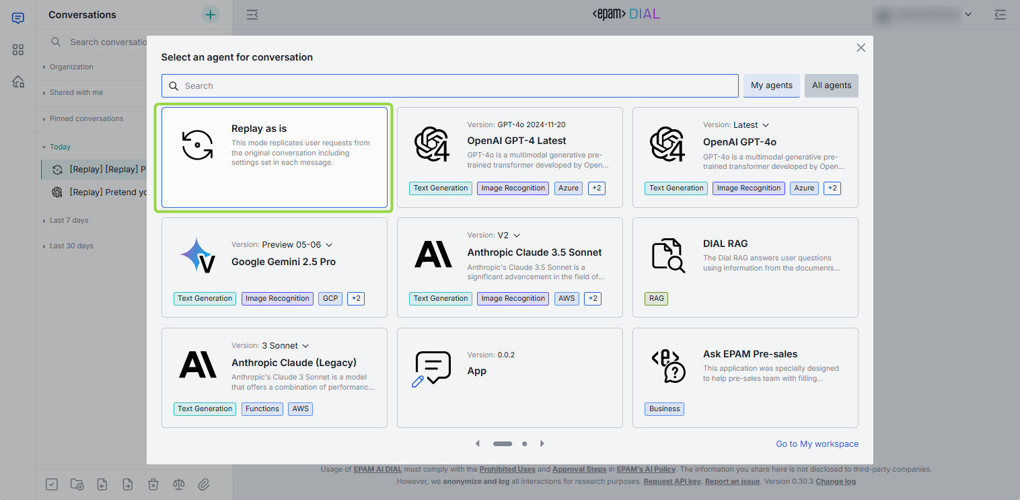Image resolution: width=1020 pixels, height=500 pixels.
Task: Click the export conversations icon
Action: pyautogui.click(x=128, y=484)
